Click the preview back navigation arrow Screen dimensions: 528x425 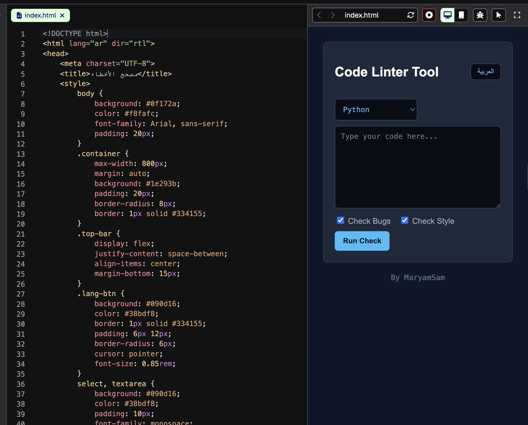tap(319, 15)
